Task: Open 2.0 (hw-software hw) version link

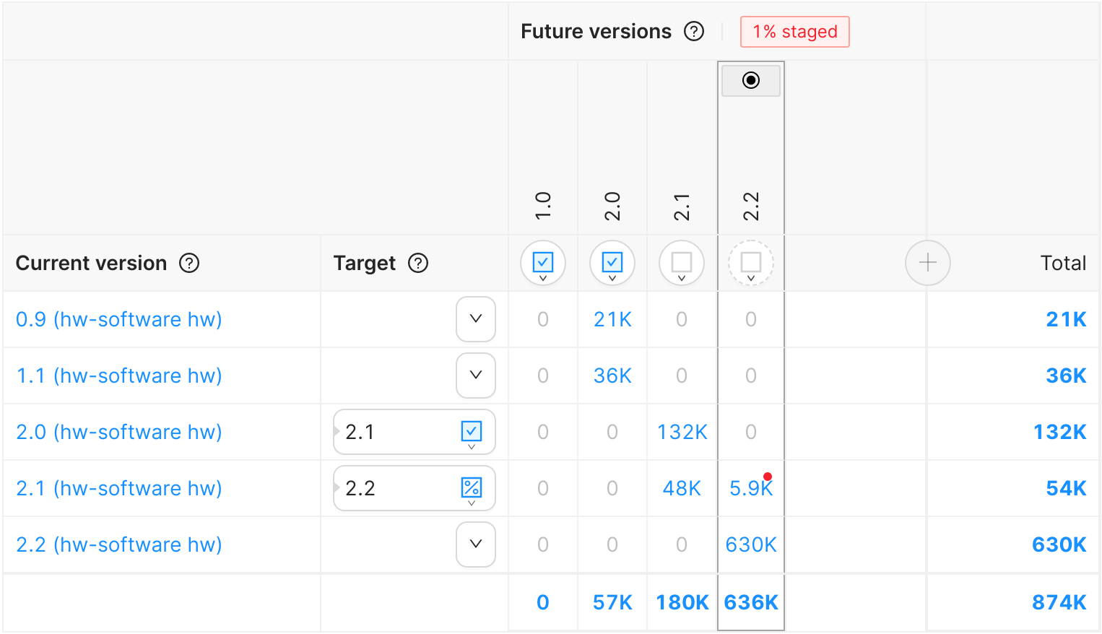Action: pos(119,432)
